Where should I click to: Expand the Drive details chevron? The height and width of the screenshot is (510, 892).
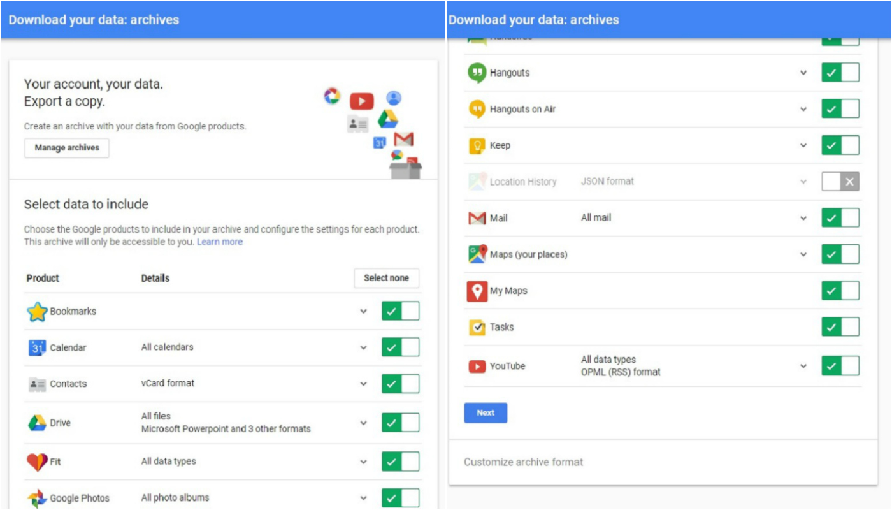363,423
